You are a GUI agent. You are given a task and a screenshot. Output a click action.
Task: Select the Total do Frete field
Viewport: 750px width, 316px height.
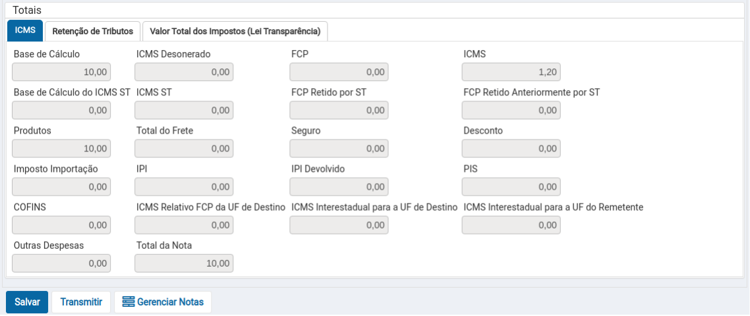(184, 149)
